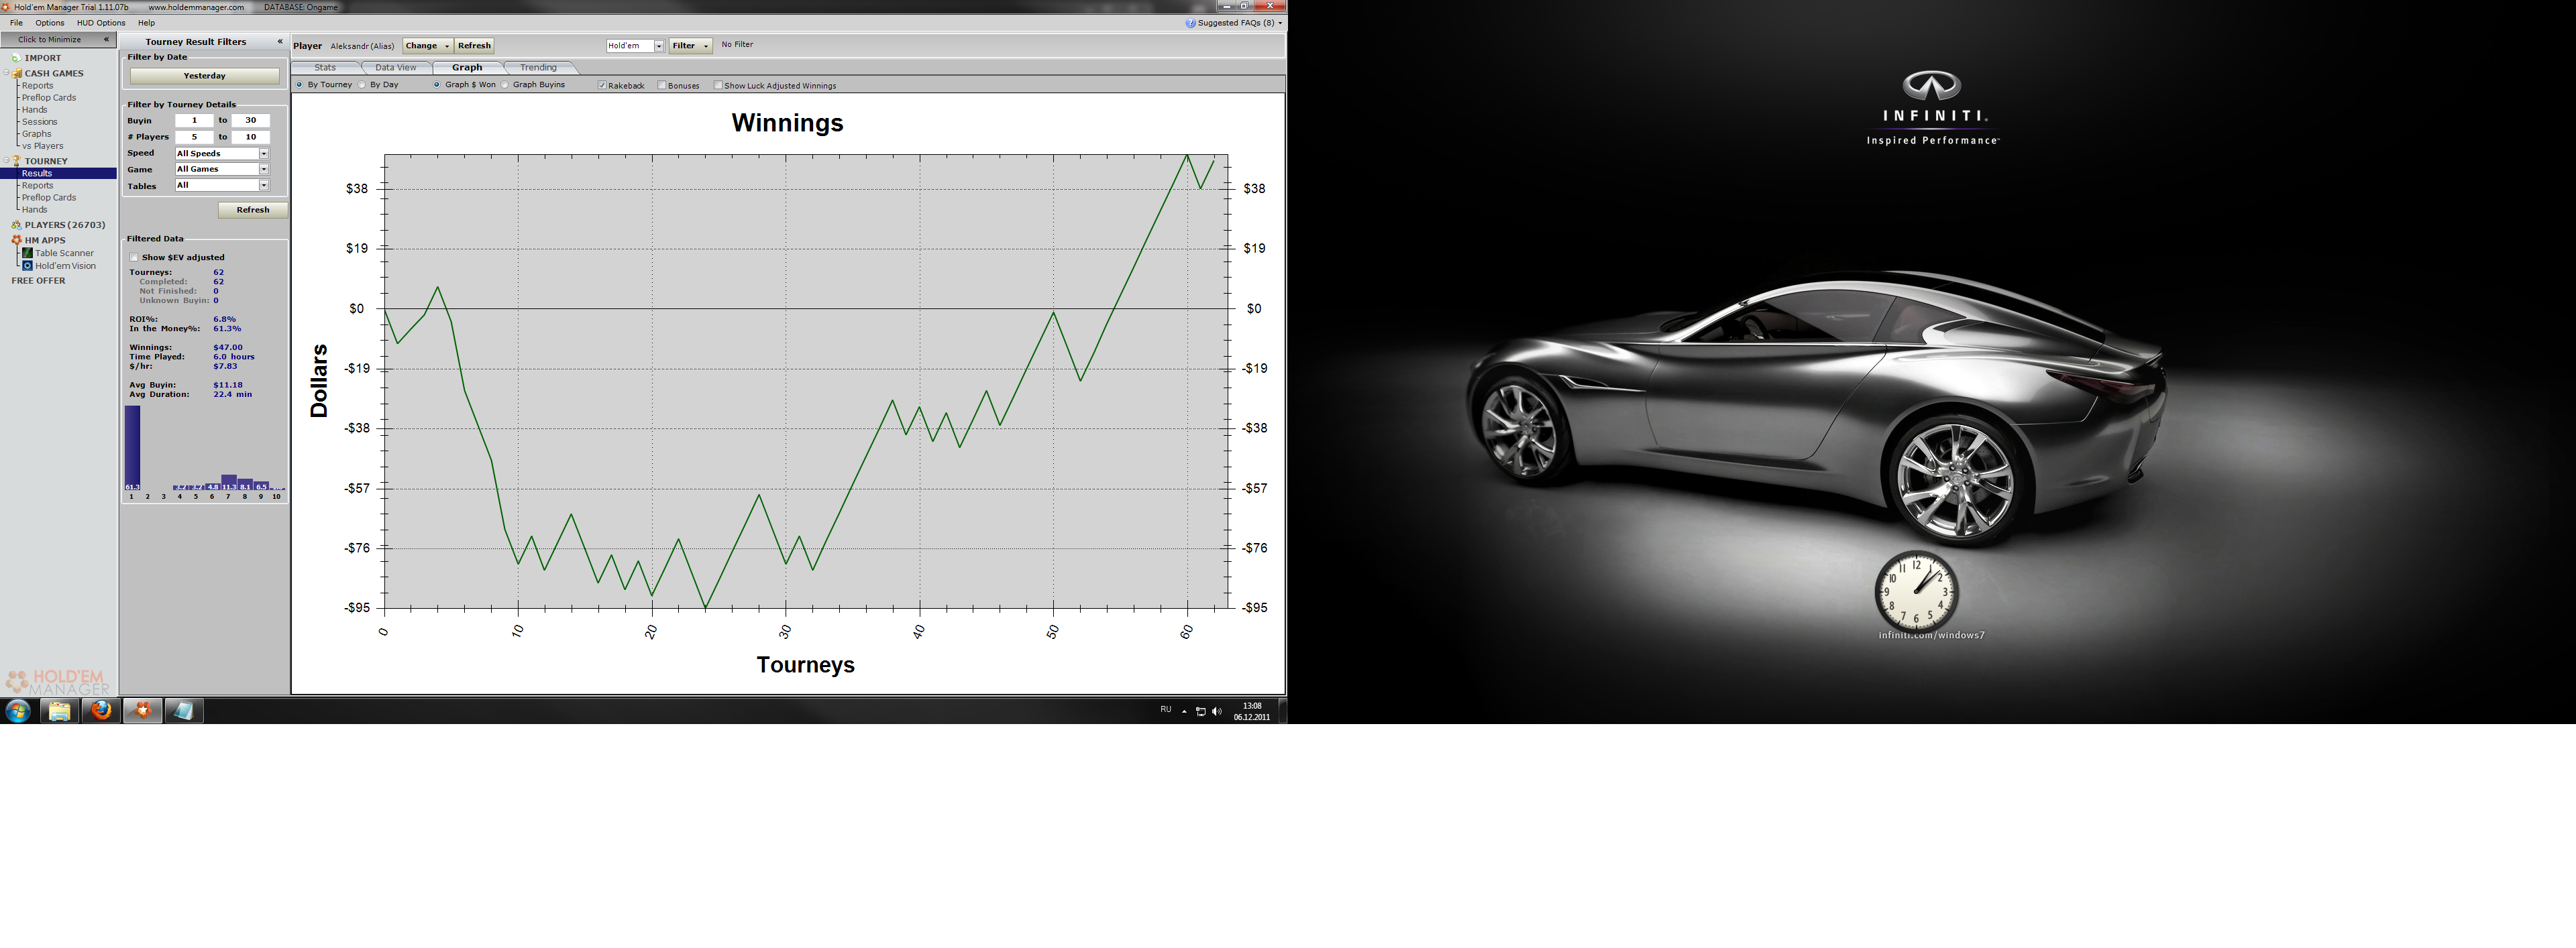Click the HM Apps icon

(16, 240)
